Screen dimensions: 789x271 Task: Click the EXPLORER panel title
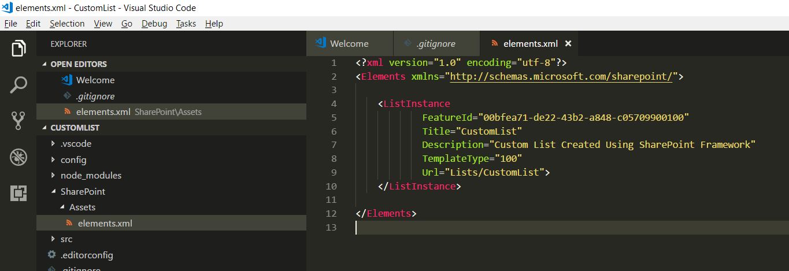(69, 44)
